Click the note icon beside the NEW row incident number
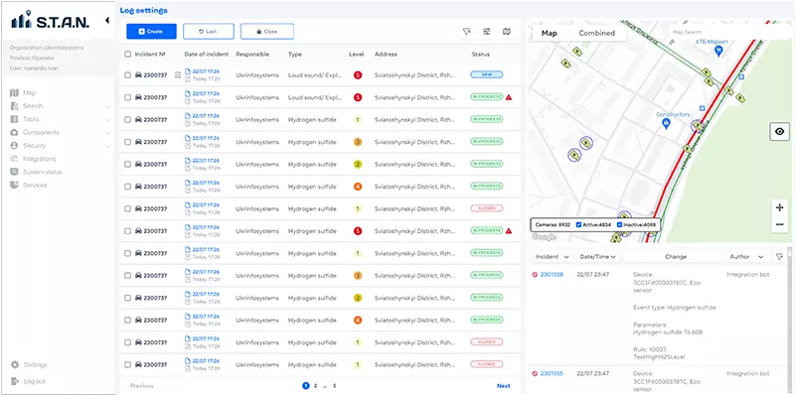795x396 pixels. click(x=177, y=75)
